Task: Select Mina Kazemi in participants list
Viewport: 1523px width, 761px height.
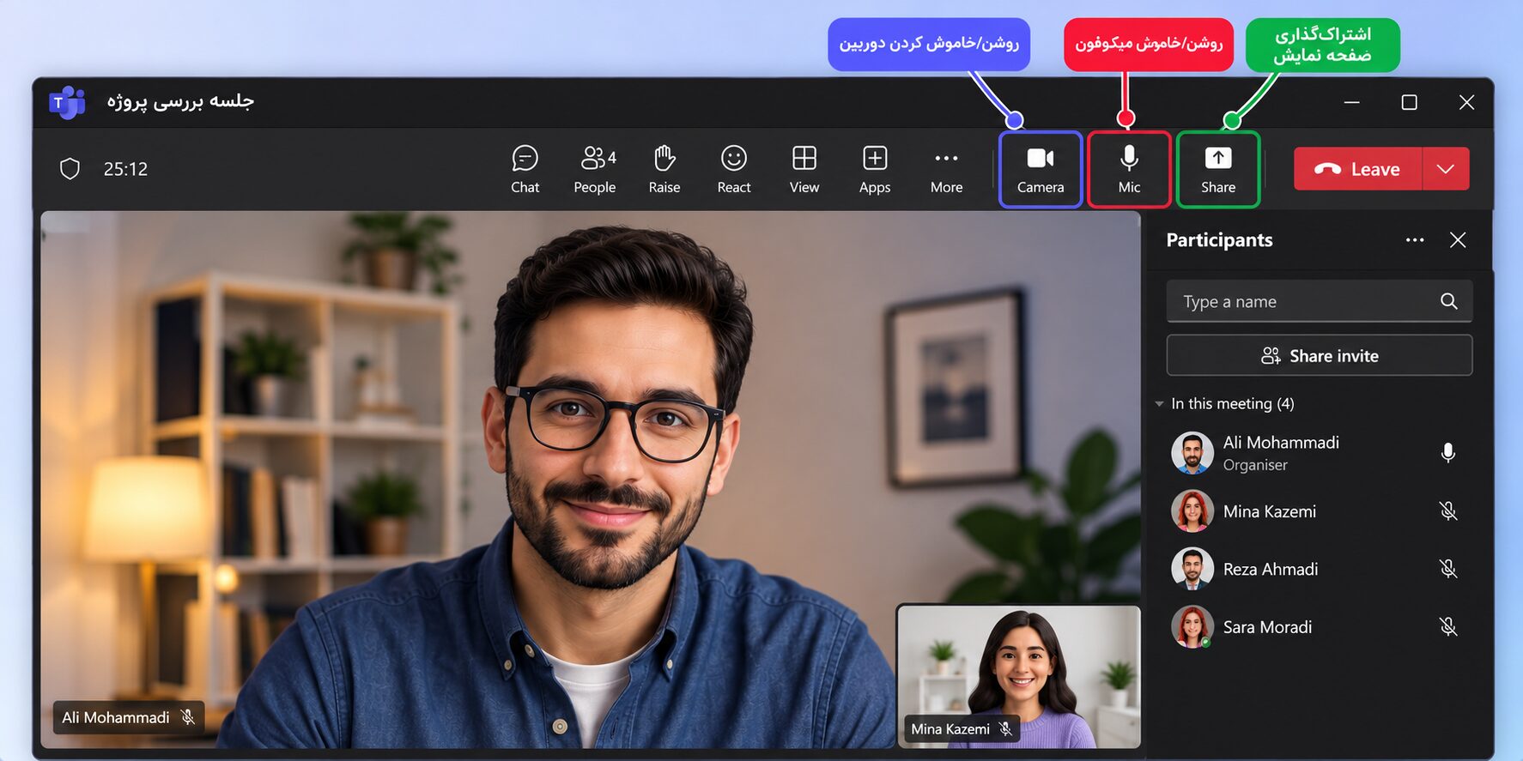Action: tap(1319, 511)
